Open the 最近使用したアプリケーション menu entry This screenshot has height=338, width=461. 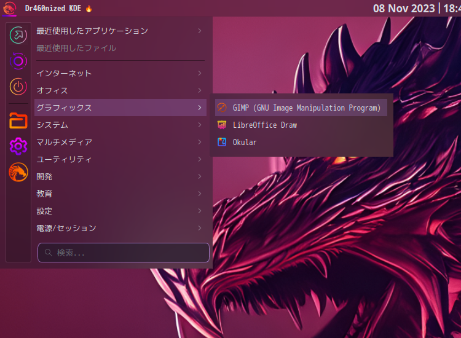click(x=120, y=31)
